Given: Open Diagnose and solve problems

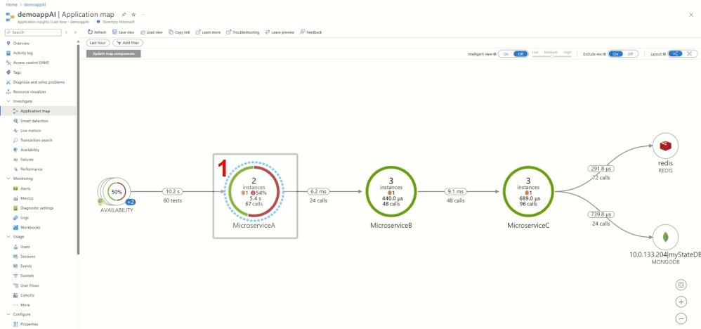Looking at the screenshot, I should coord(38,82).
